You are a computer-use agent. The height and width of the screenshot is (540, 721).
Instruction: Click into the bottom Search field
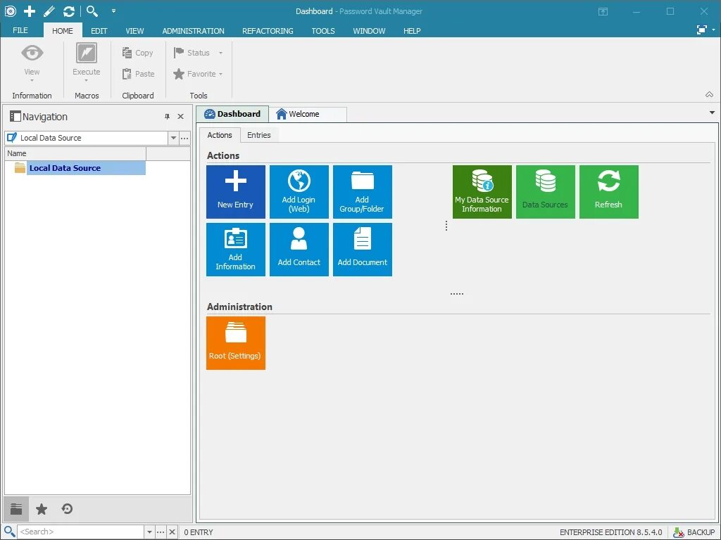(81, 532)
